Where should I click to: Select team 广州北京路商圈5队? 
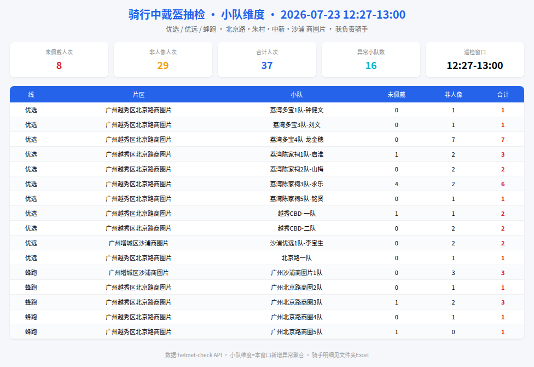[x=297, y=332]
